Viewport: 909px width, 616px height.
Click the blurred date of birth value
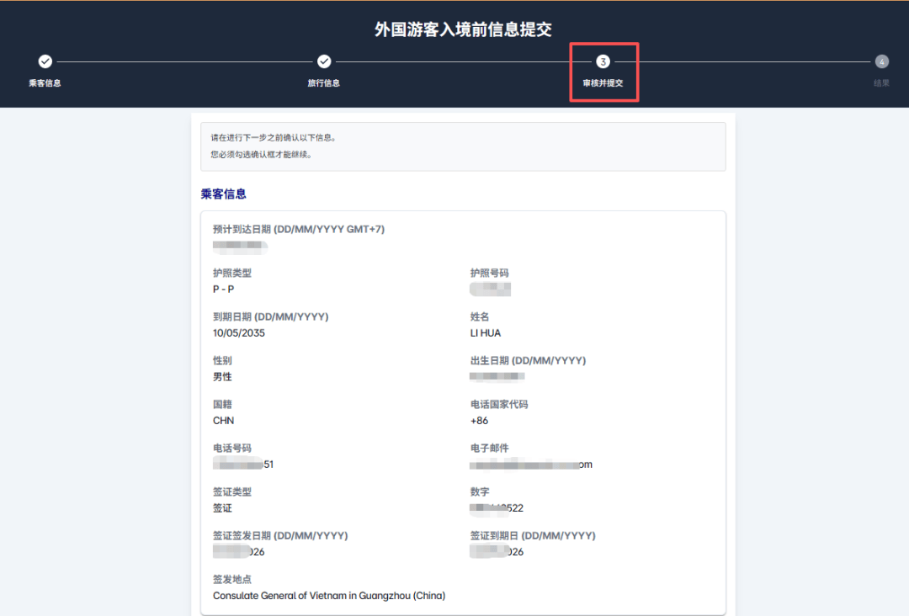point(497,377)
